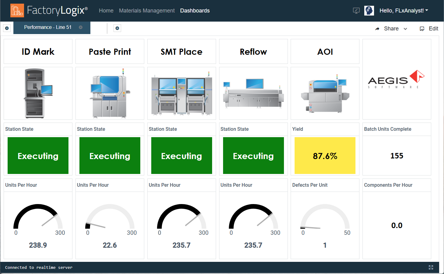
Task: Close the Performance - Line 51 tab
Action: point(80,27)
